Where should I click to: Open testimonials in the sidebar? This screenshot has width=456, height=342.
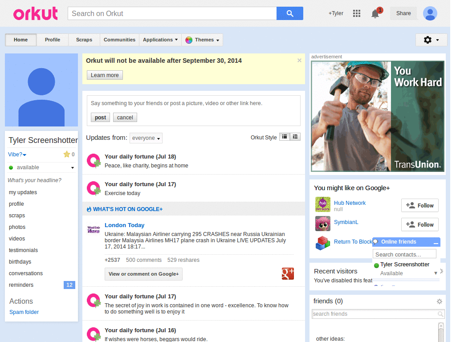pos(23,250)
